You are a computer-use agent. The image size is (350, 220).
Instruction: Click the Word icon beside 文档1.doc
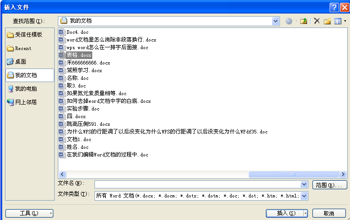point(62,139)
